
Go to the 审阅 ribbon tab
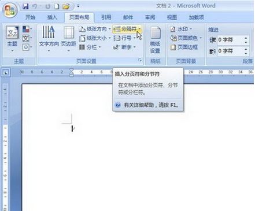(x=150, y=17)
